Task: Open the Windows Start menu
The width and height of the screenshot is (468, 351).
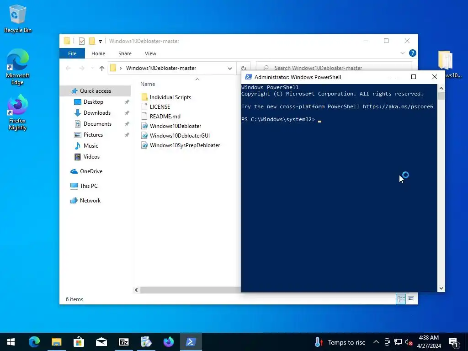Action: point(11,342)
